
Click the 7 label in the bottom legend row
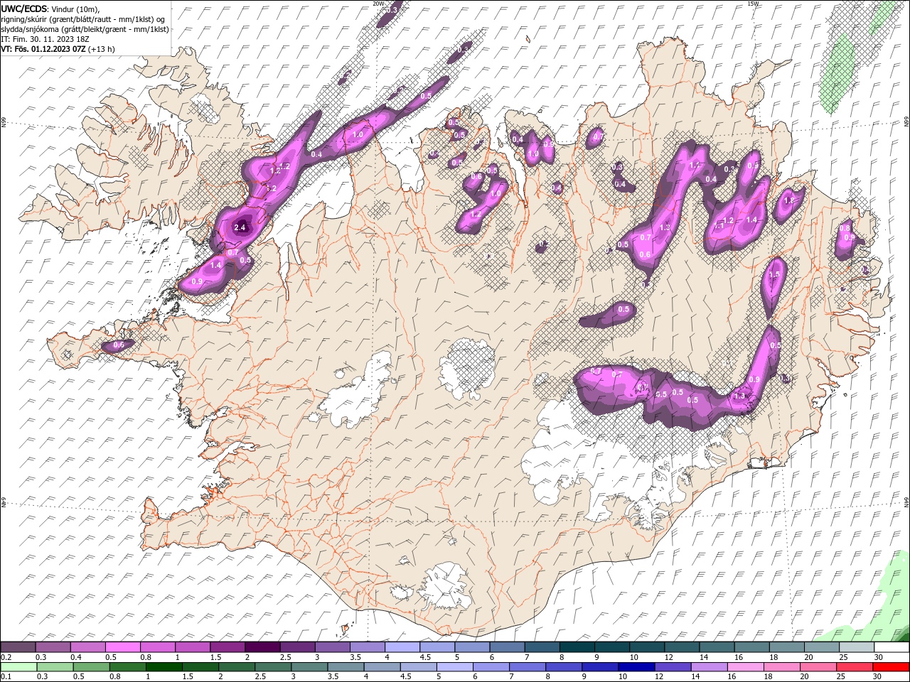tap(511, 676)
